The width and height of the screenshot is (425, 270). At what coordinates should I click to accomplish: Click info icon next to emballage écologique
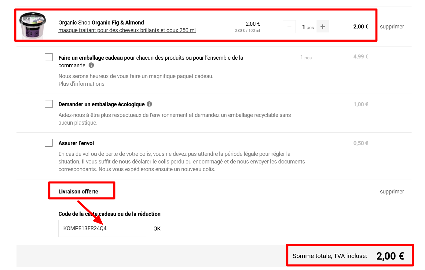149,104
